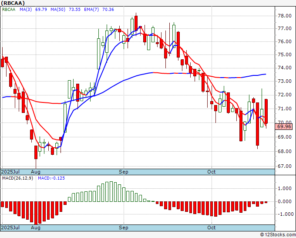Click the tallest green MACD histogram bar
The height and width of the screenshot is (238, 296).
coord(111,191)
